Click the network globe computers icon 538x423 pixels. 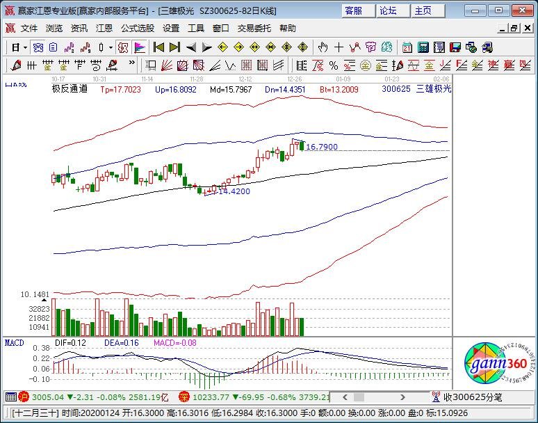471,47
